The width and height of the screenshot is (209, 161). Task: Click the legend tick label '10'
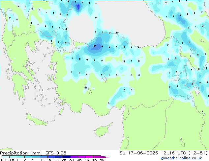click(41, 160)
